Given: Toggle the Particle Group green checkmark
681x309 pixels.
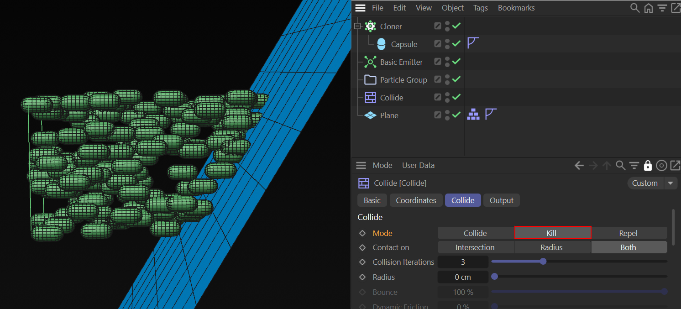Looking at the screenshot, I should pos(456,79).
